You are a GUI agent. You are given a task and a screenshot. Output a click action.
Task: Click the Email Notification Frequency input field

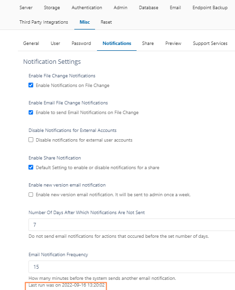coord(132,267)
